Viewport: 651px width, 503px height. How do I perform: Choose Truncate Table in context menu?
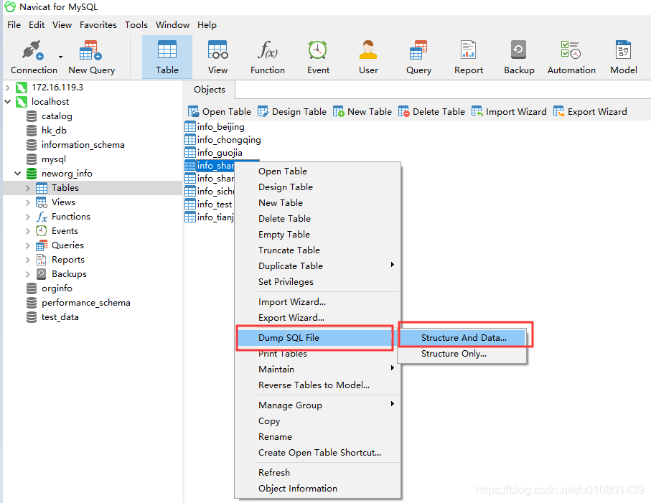pos(318,250)
